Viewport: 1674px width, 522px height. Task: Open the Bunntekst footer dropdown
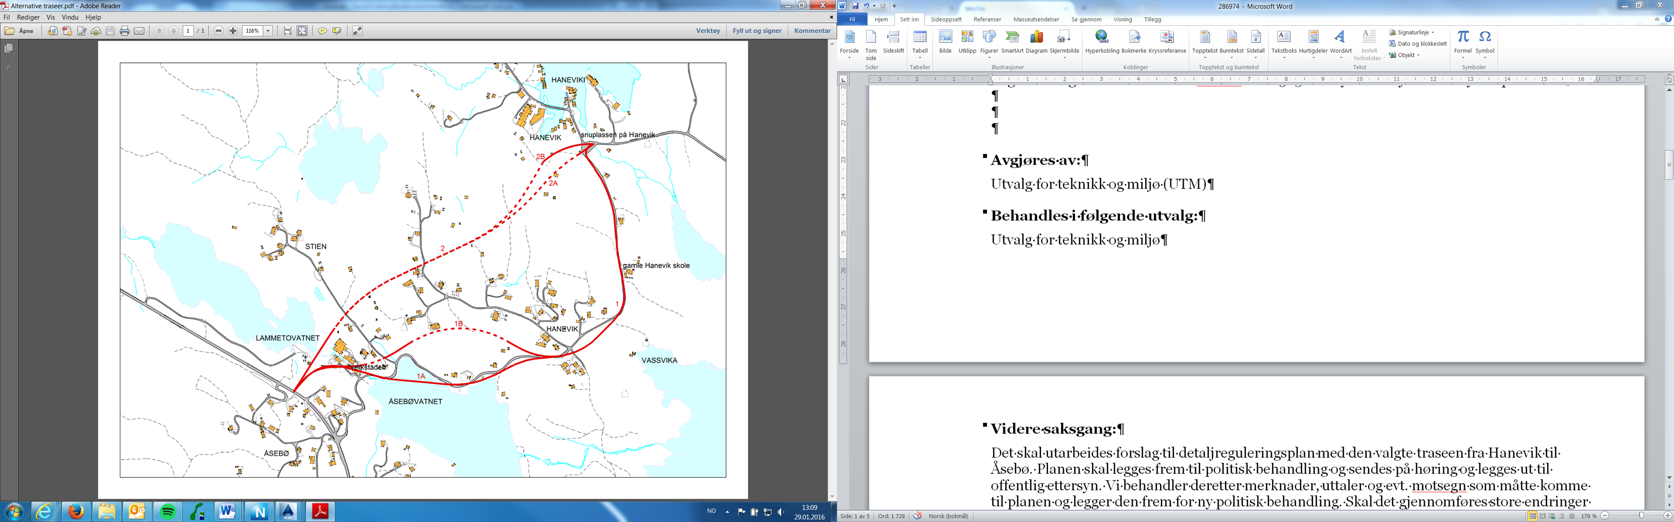tap(1231, 44)
